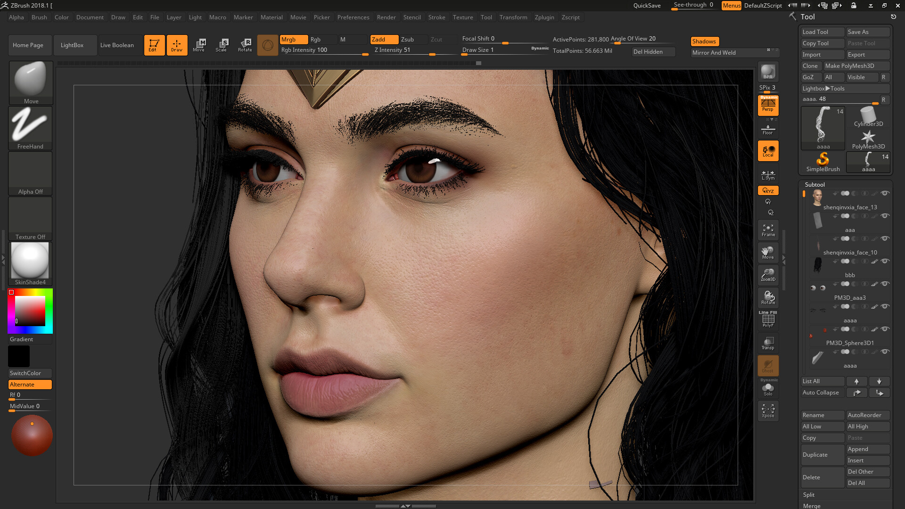Open Lightbox Tools browser

coord(846,89)
